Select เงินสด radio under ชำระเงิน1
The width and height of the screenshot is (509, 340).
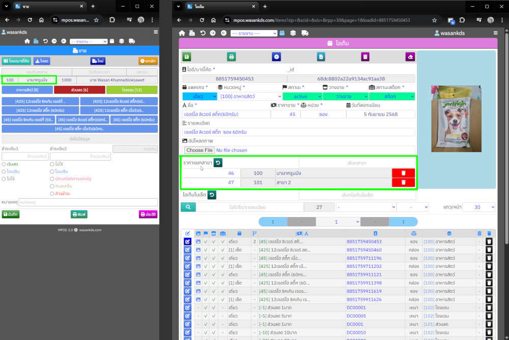(4, 165)
